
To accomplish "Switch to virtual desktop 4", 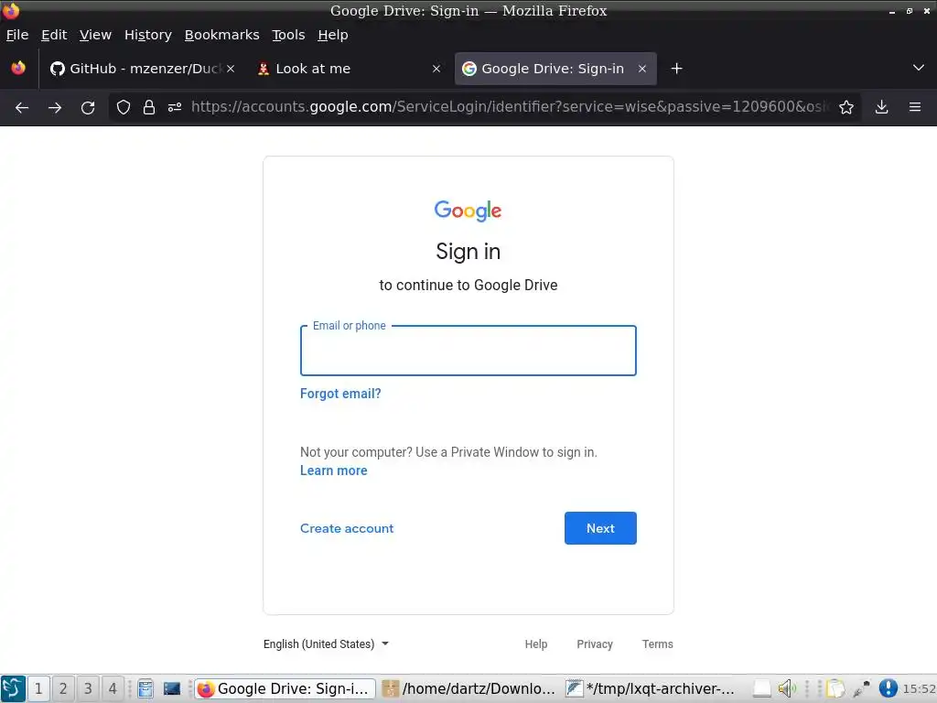I will coord(113,688).
